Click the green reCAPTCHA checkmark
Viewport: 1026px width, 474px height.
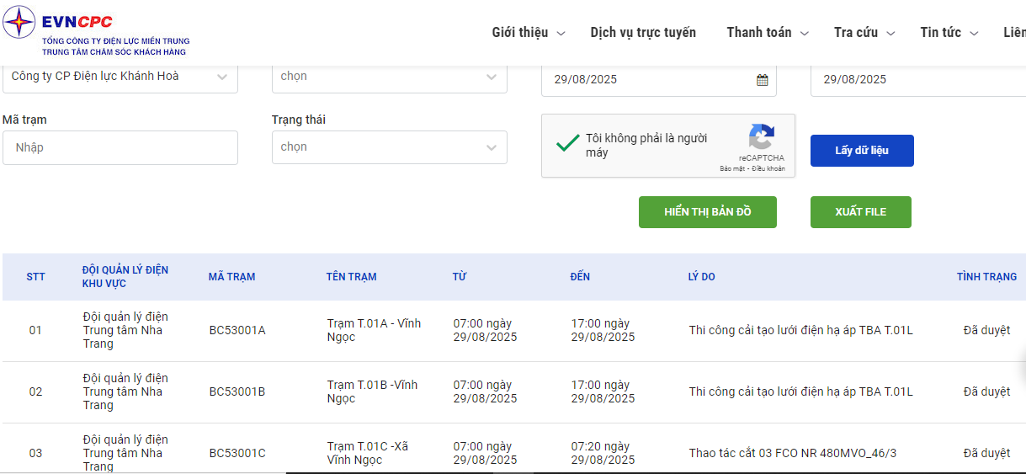tap(567, 143)
